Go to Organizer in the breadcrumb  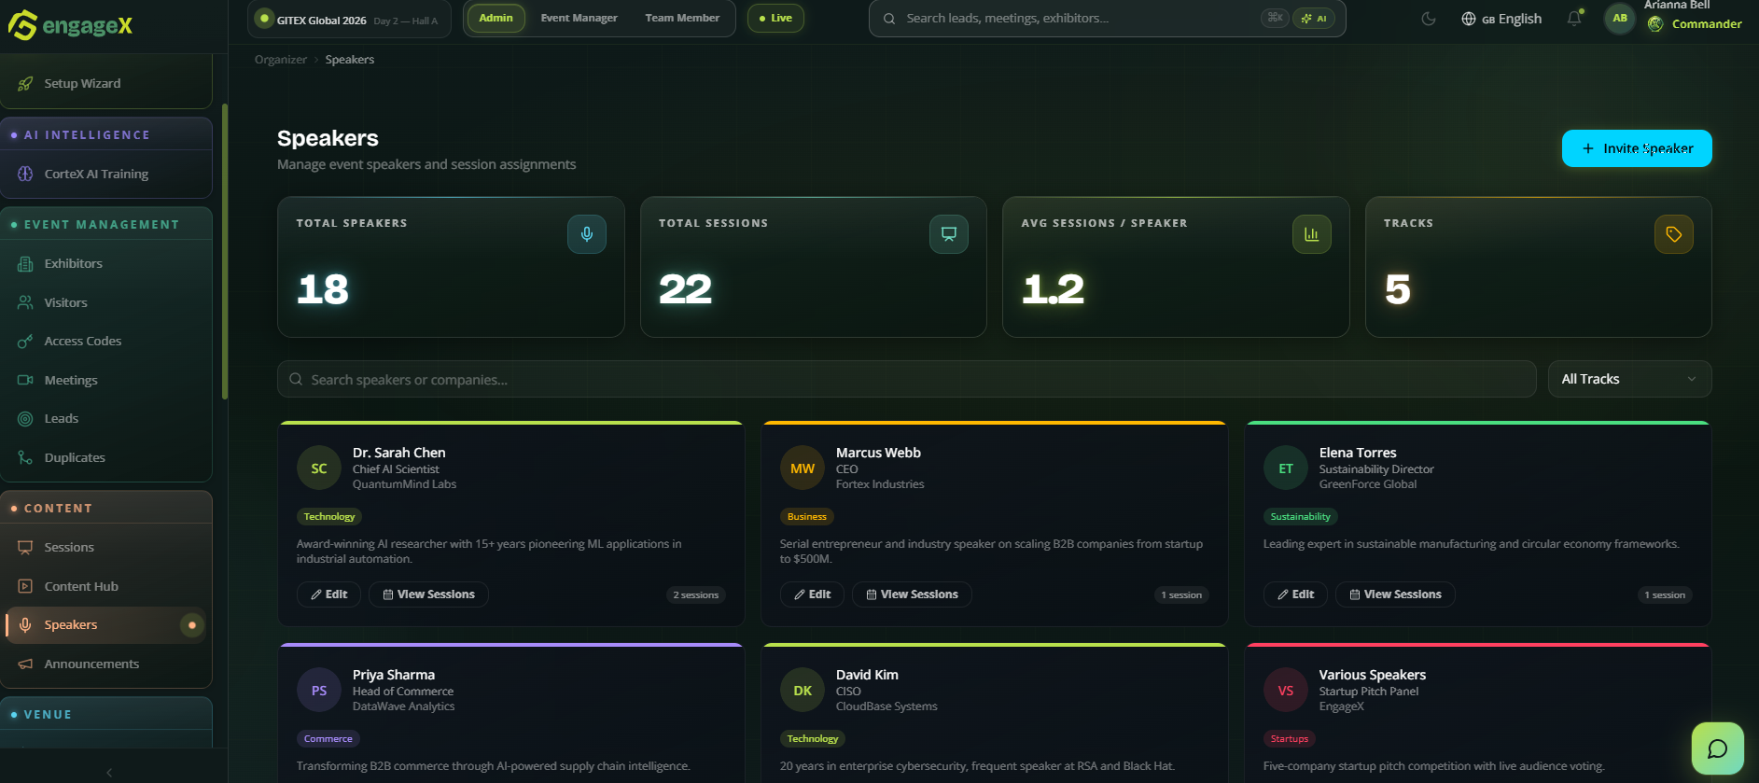pos(281,60)
